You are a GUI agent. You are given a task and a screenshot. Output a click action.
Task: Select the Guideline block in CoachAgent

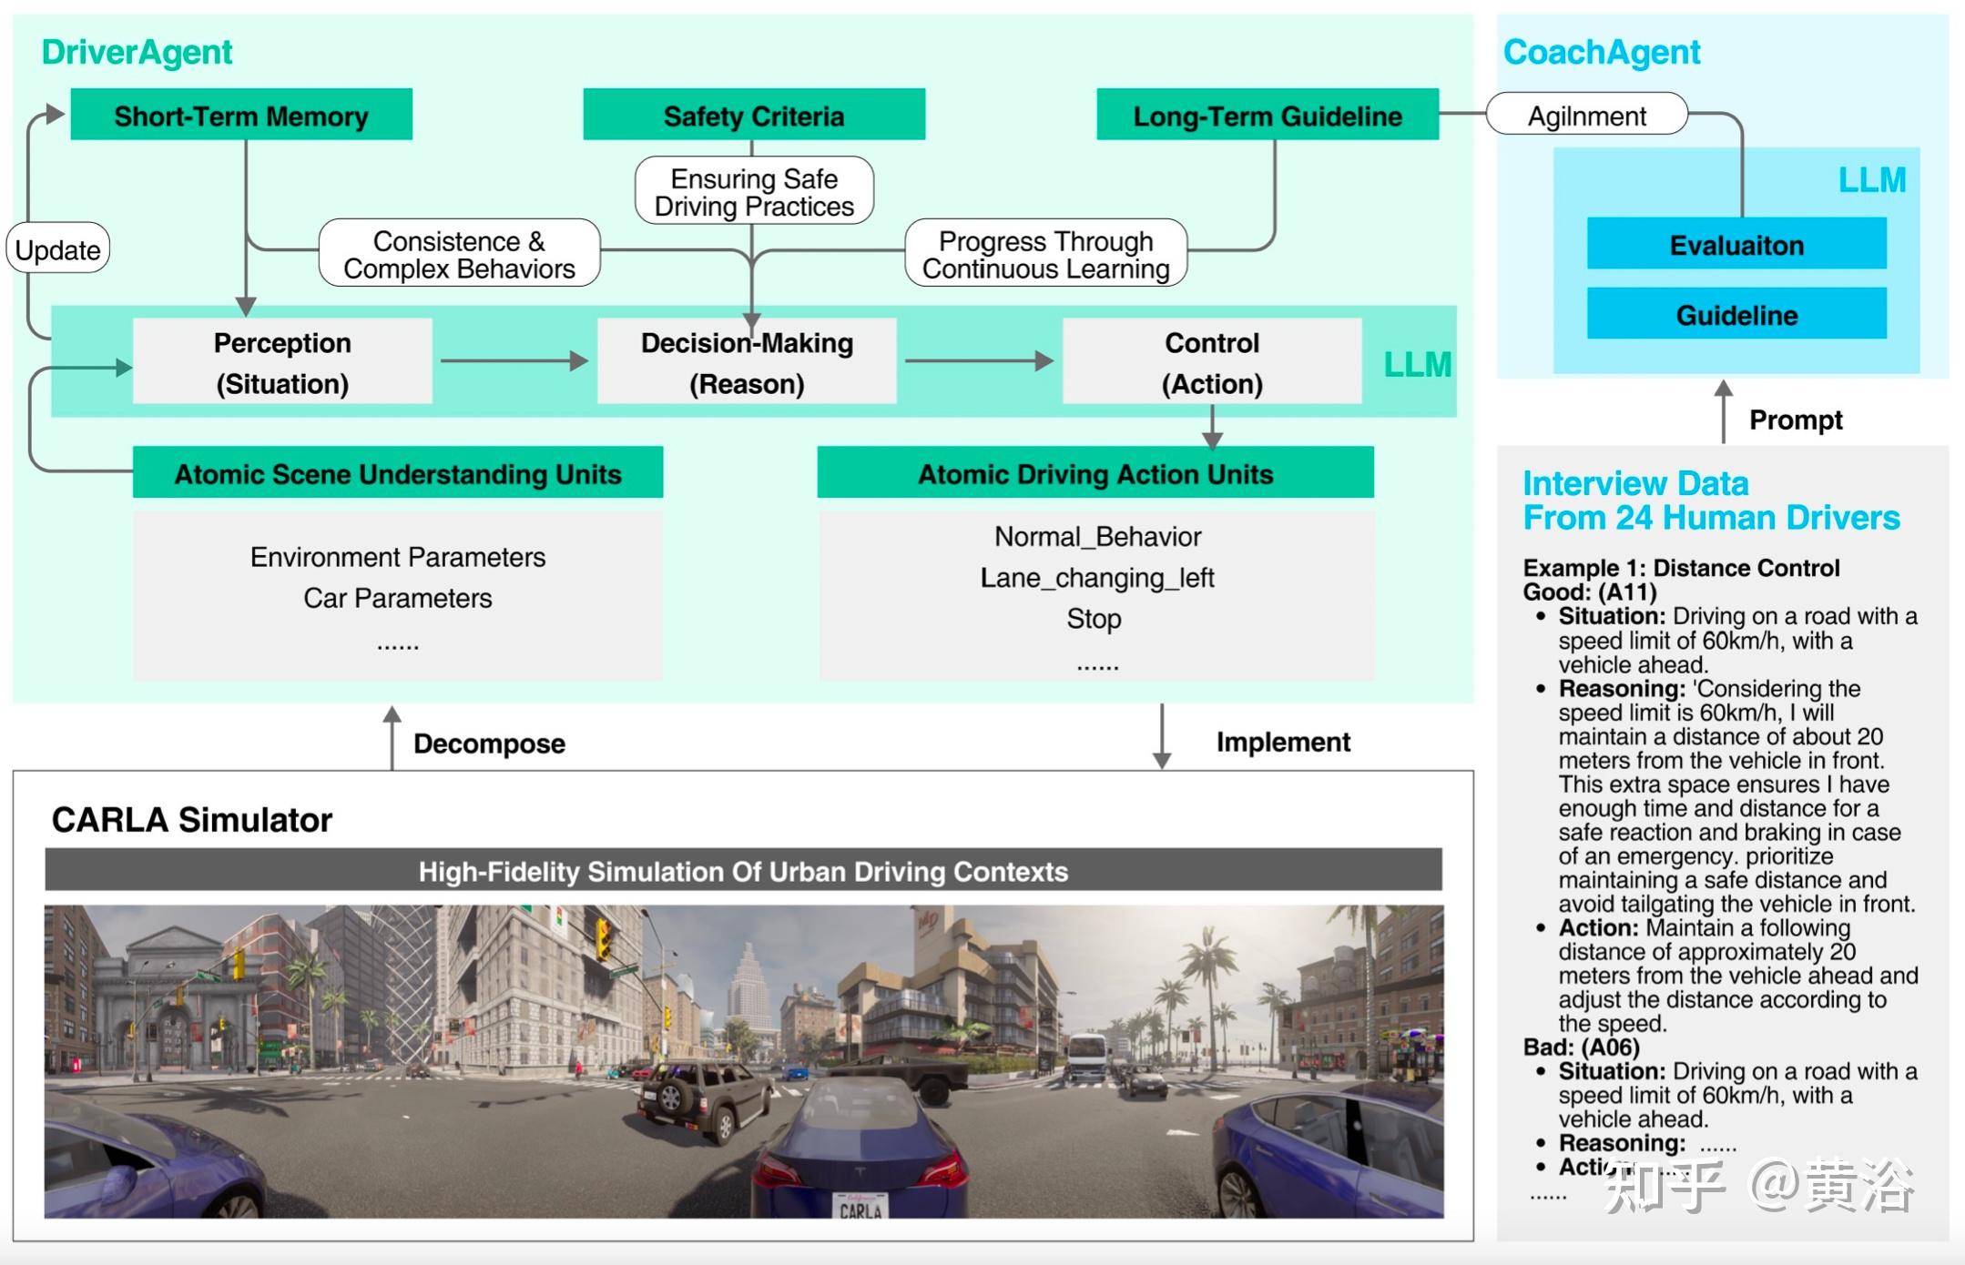point(1736,315)
